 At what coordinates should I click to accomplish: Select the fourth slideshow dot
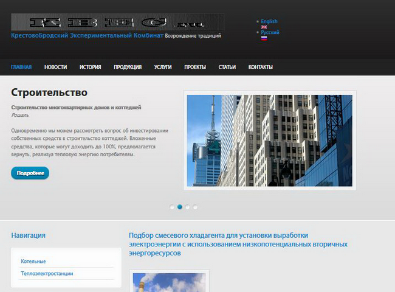click(195, 207)
